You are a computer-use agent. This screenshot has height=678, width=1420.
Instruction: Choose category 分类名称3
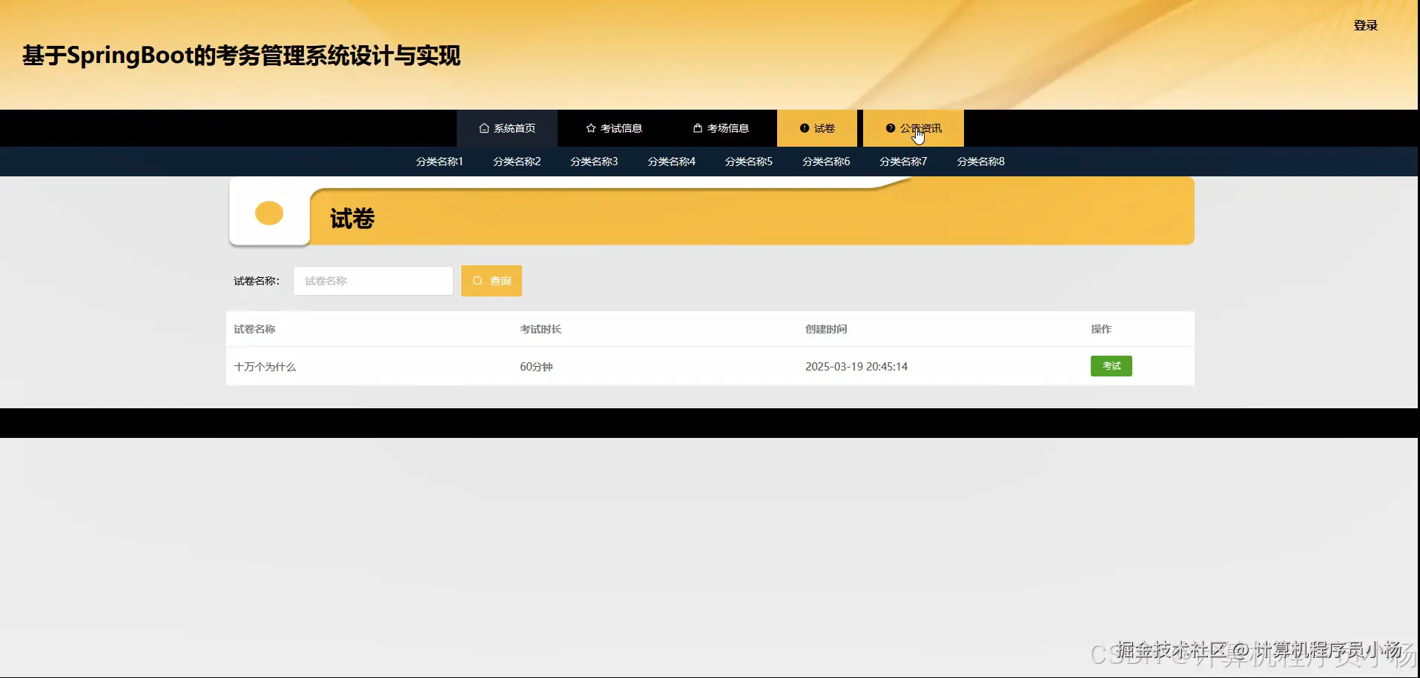tap(594, 162)
